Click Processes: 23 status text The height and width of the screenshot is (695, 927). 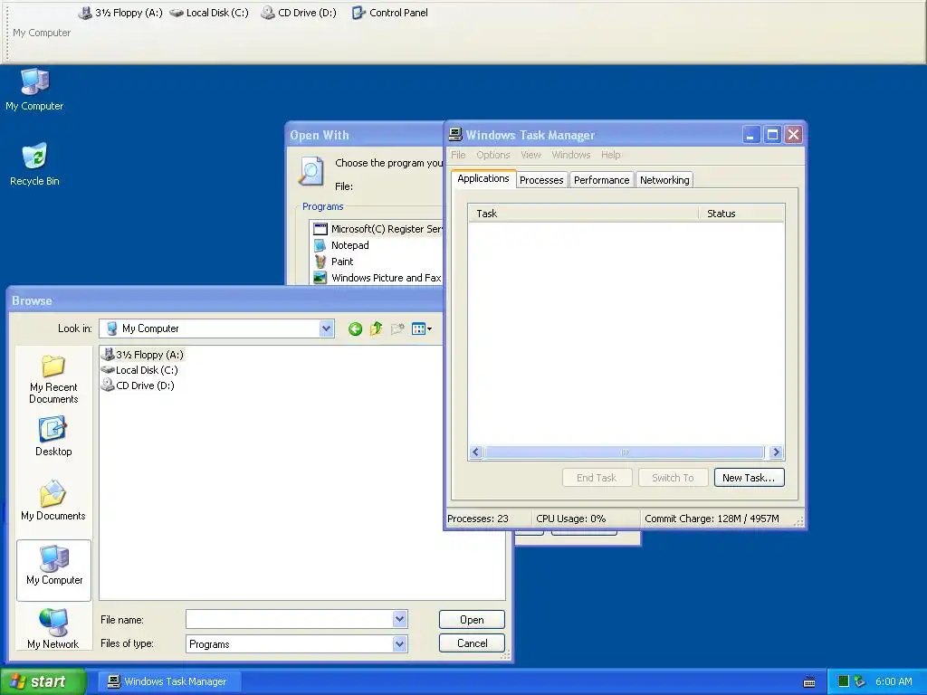pyautogui.click(x=478, y=519)
